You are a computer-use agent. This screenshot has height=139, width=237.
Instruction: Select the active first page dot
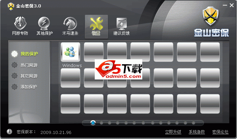pyautogui.click(x=93, y=123)
